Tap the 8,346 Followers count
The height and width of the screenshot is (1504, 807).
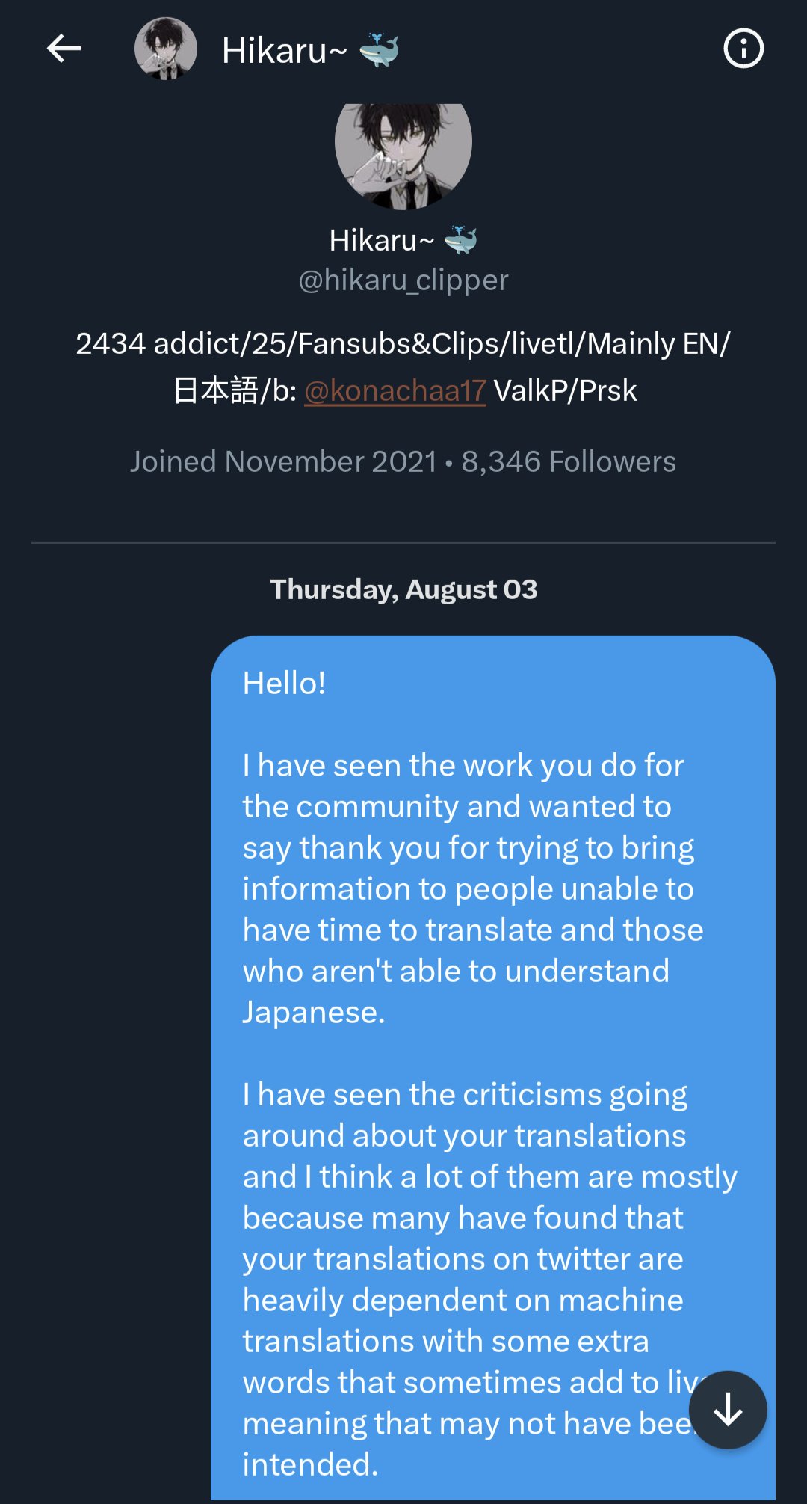569,461
